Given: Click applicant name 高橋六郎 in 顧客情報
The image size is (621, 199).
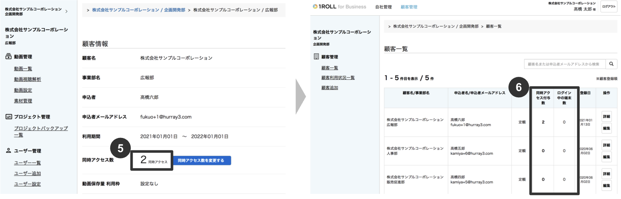Looking at the screenshot, I should pos(149,97).
